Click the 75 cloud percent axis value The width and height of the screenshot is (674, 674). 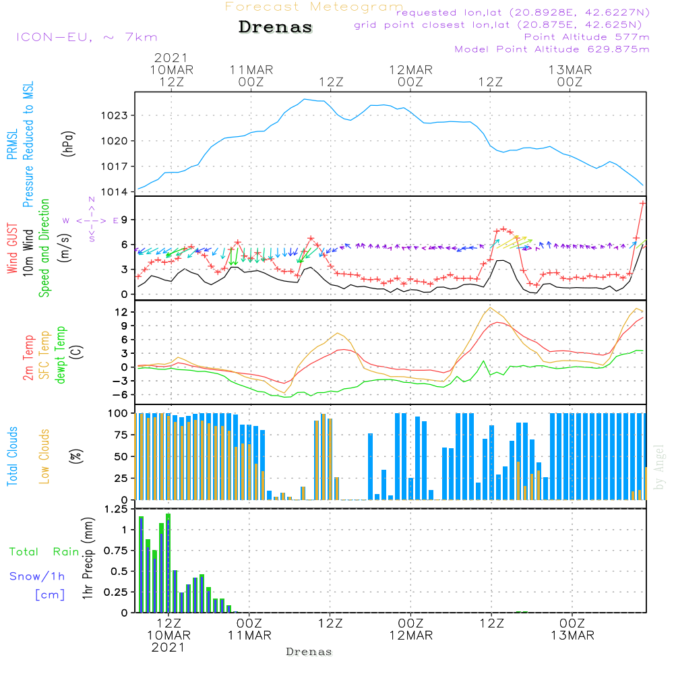coord(121,435)
